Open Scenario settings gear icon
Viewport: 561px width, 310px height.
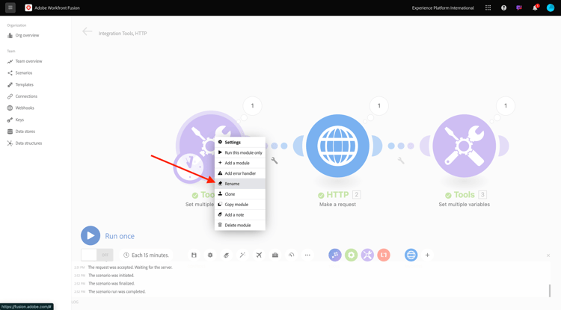click(210, 255)
